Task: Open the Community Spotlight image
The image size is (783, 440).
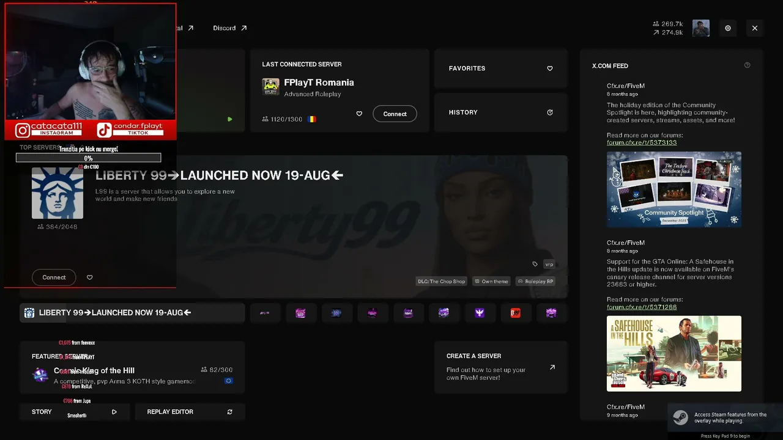Action: pyautogui.click(x=674, y=189)
